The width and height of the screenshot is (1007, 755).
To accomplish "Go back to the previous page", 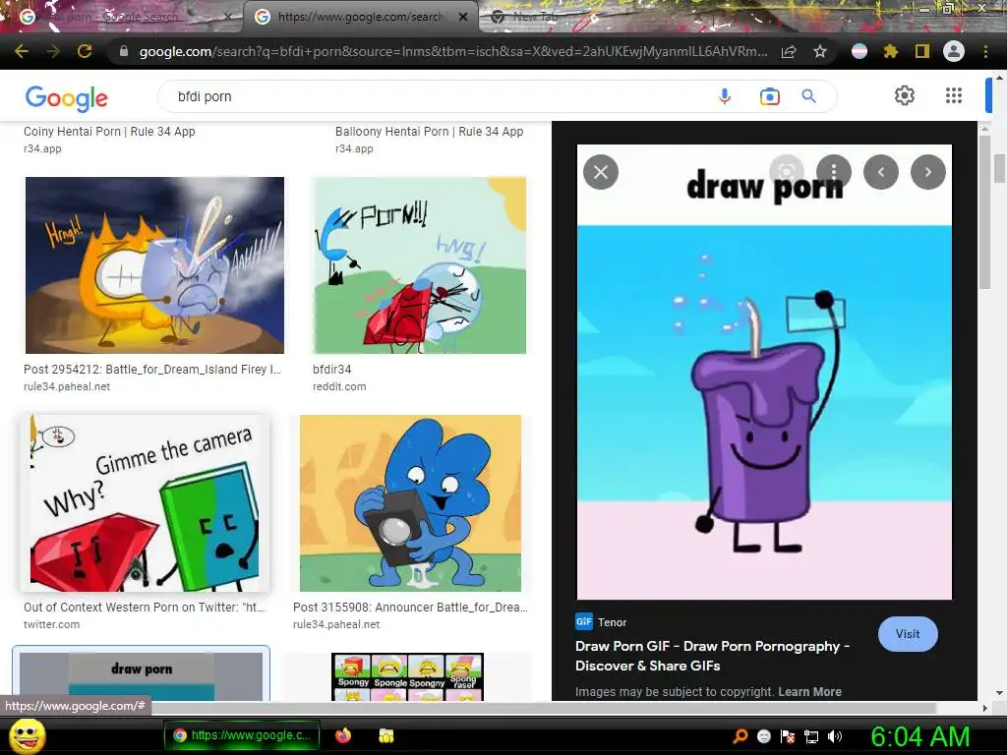I will (x=22, y=51).
